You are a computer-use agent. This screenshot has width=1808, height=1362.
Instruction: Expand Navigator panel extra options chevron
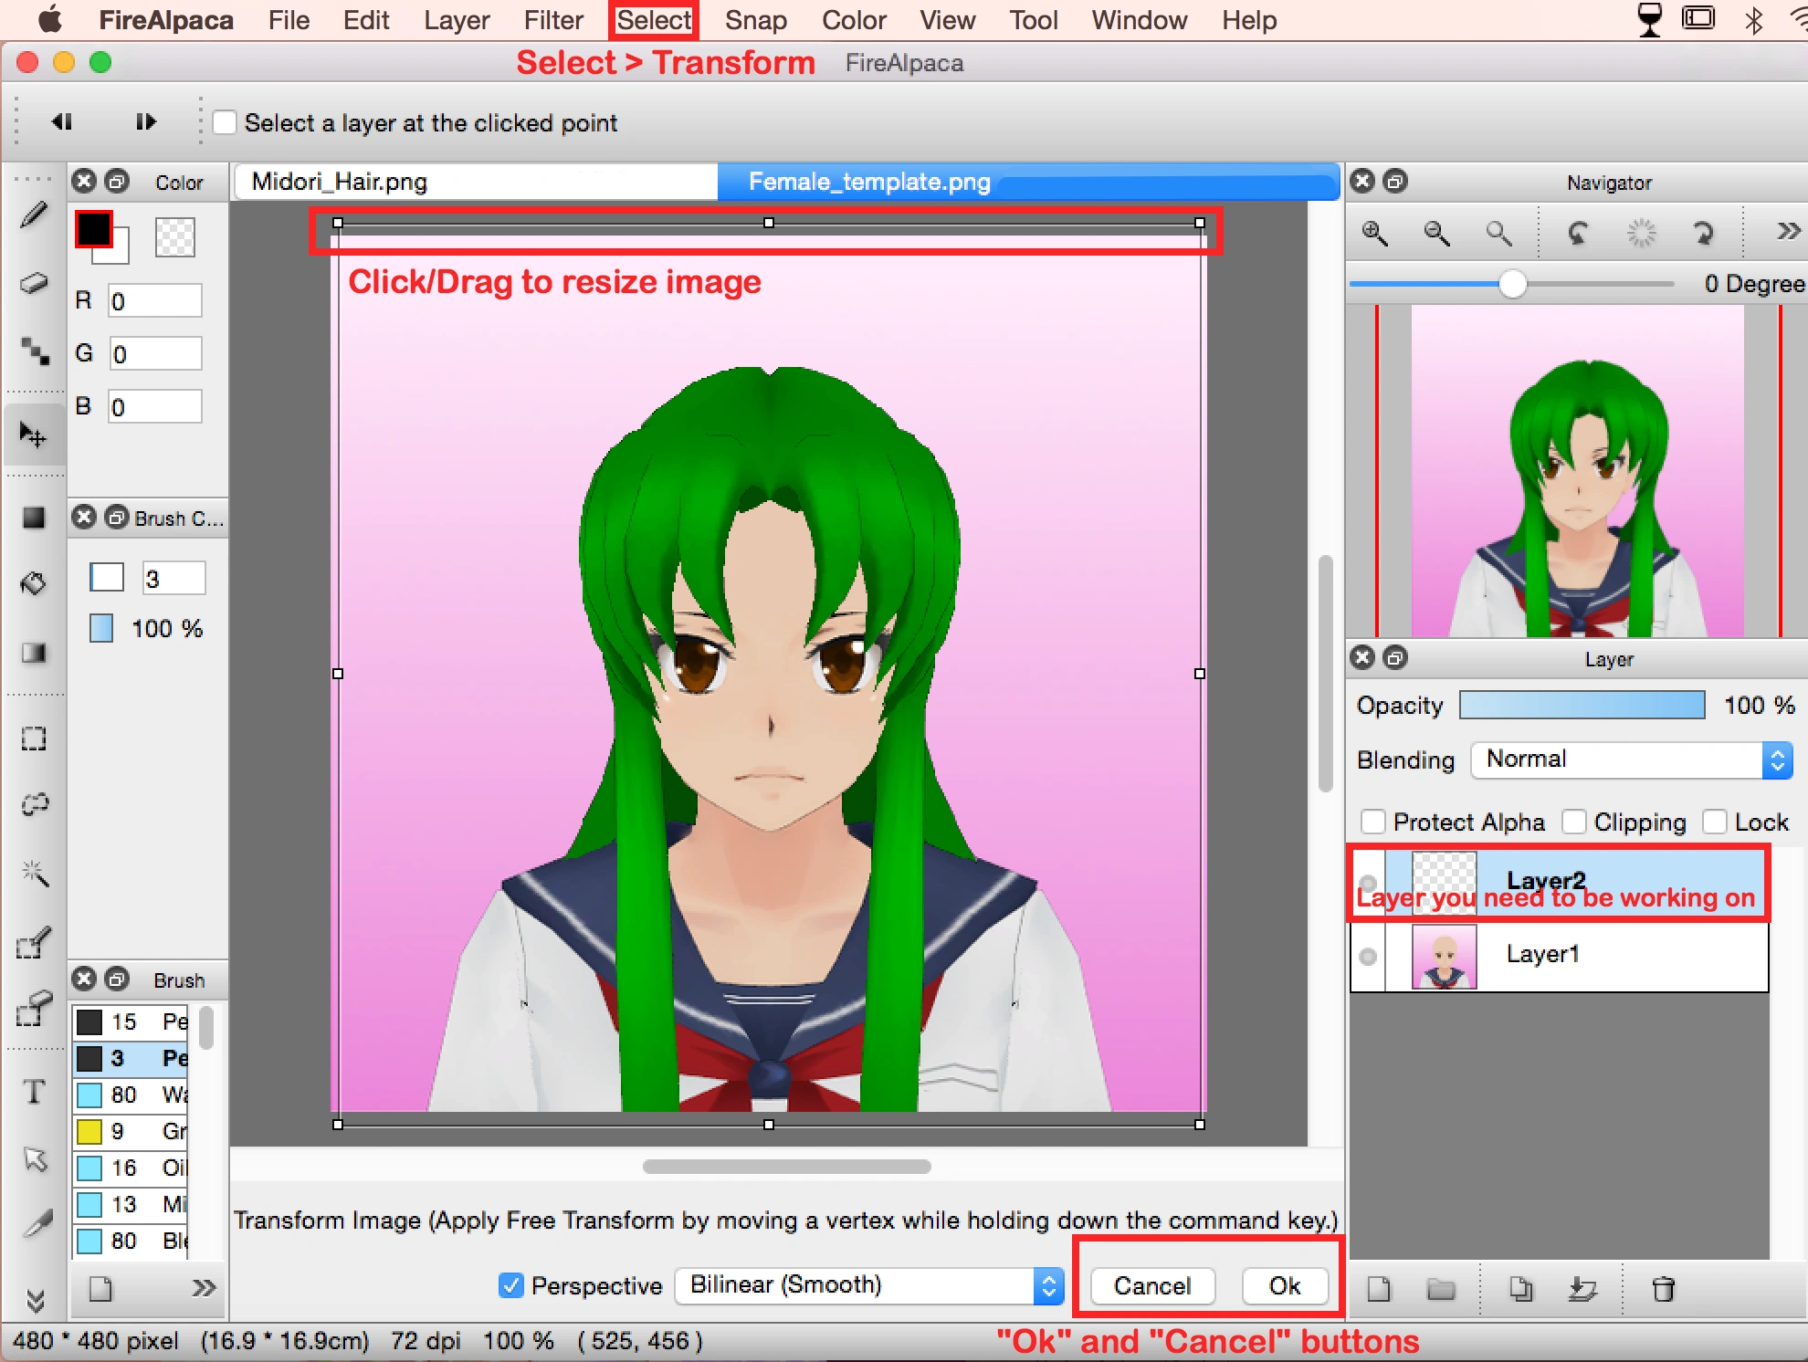(x=1788, y=232)
